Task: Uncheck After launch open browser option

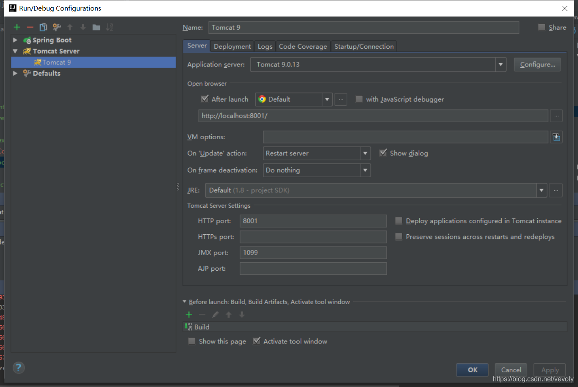Action: tap(205, 99)
